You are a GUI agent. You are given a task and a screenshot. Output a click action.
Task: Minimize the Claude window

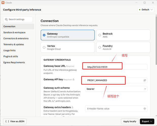136,3
